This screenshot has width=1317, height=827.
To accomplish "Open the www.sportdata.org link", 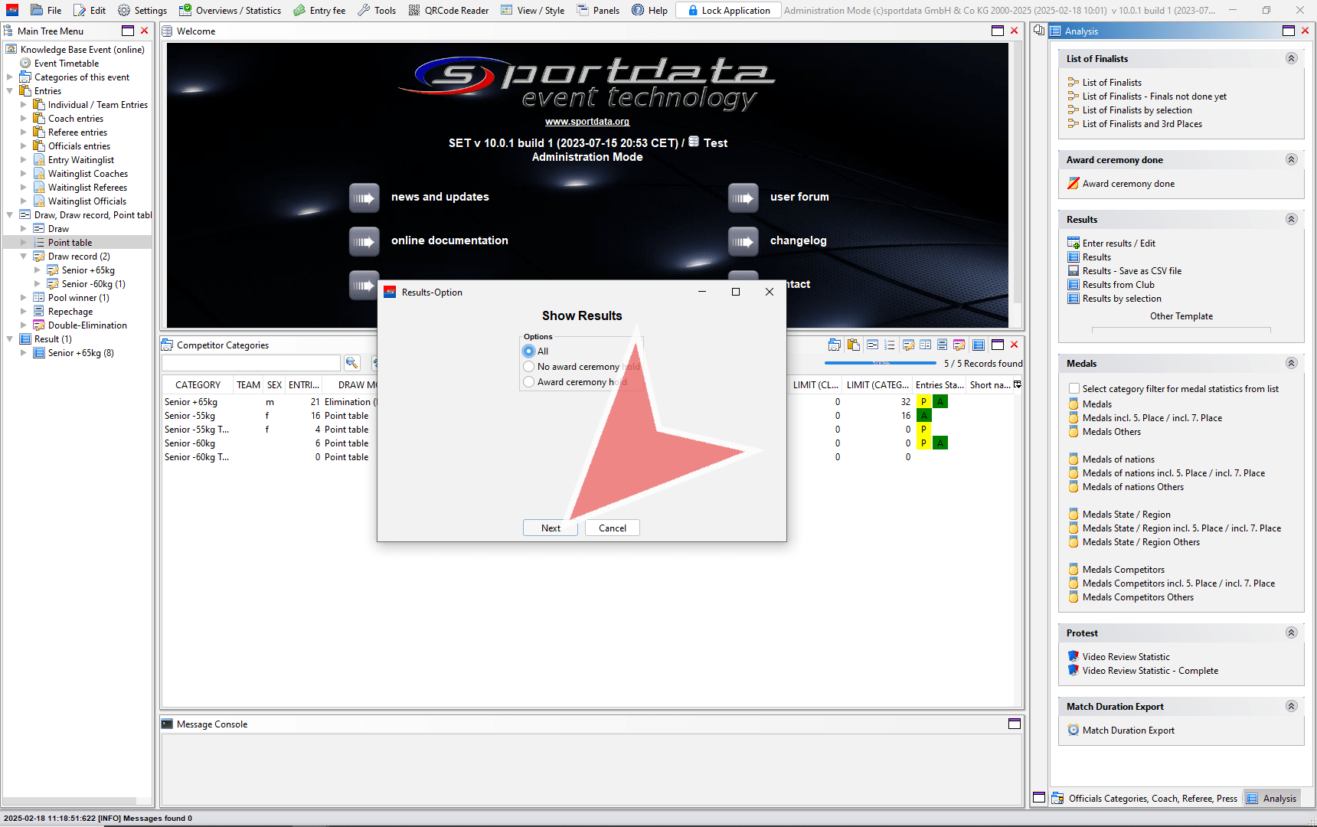I will (x=587, y=122).
